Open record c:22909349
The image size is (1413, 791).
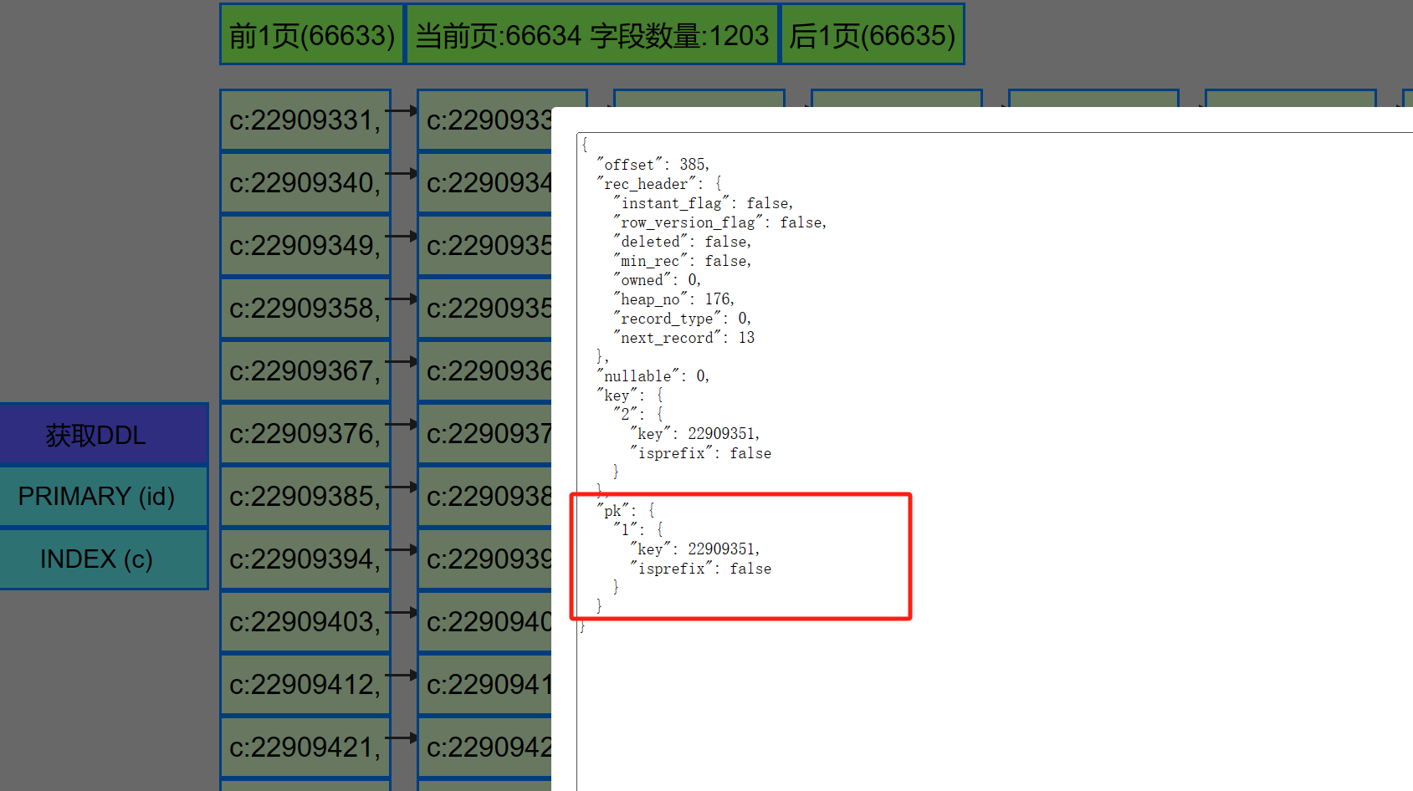pos(305,246)
